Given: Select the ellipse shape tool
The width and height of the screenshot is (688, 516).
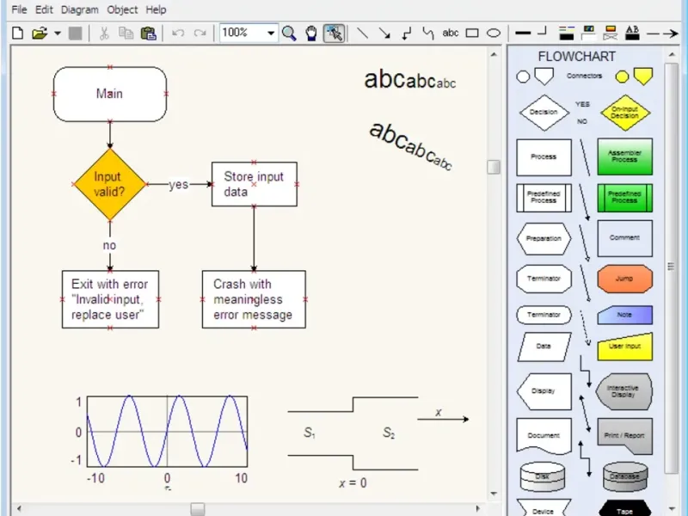Looking at the screenshot, I should click(494, 33).
